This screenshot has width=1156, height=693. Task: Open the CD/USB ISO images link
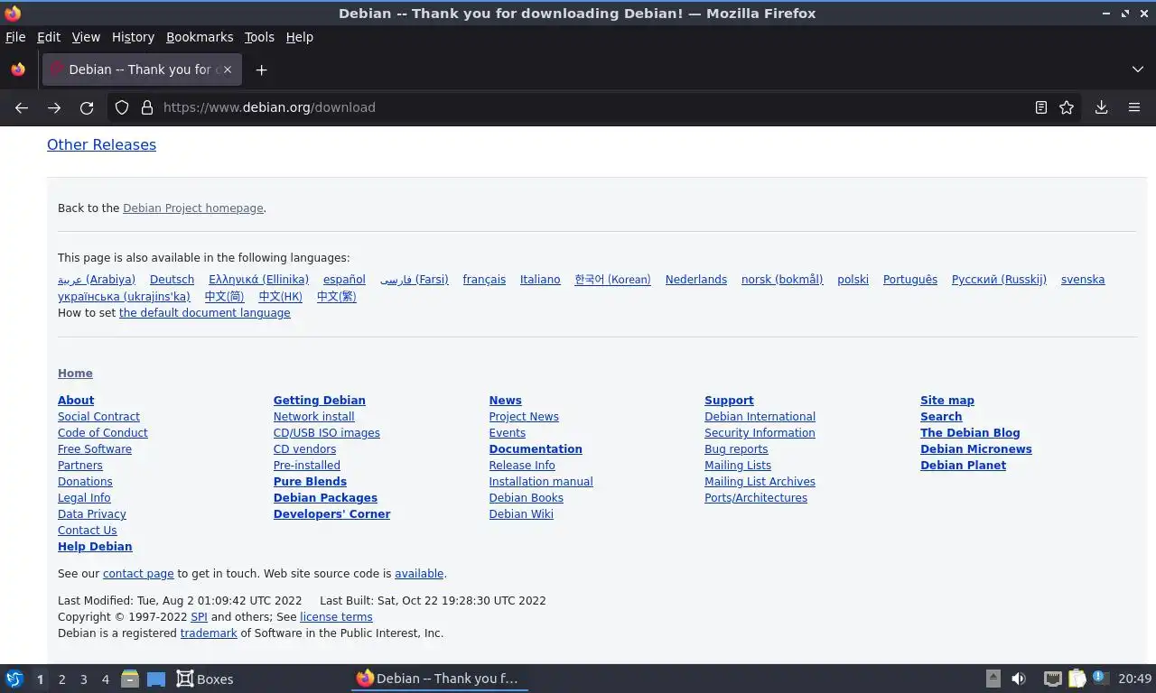327,433
